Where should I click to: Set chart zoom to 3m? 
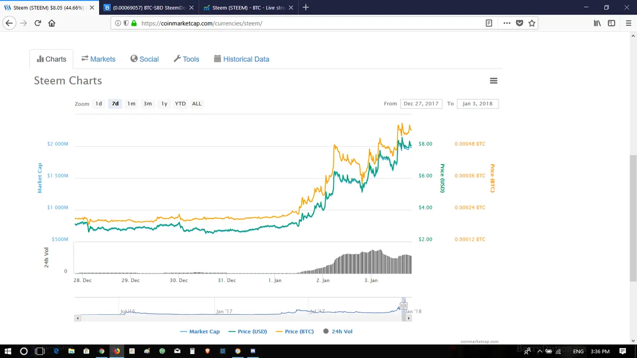click(148, 103)
